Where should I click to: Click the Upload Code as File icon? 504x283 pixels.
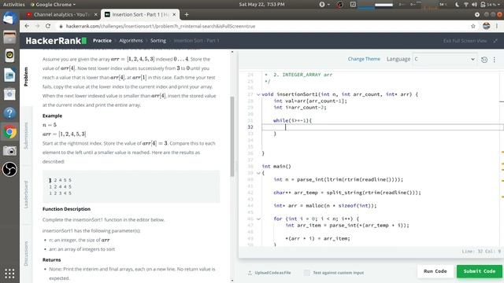click(250, 273)
